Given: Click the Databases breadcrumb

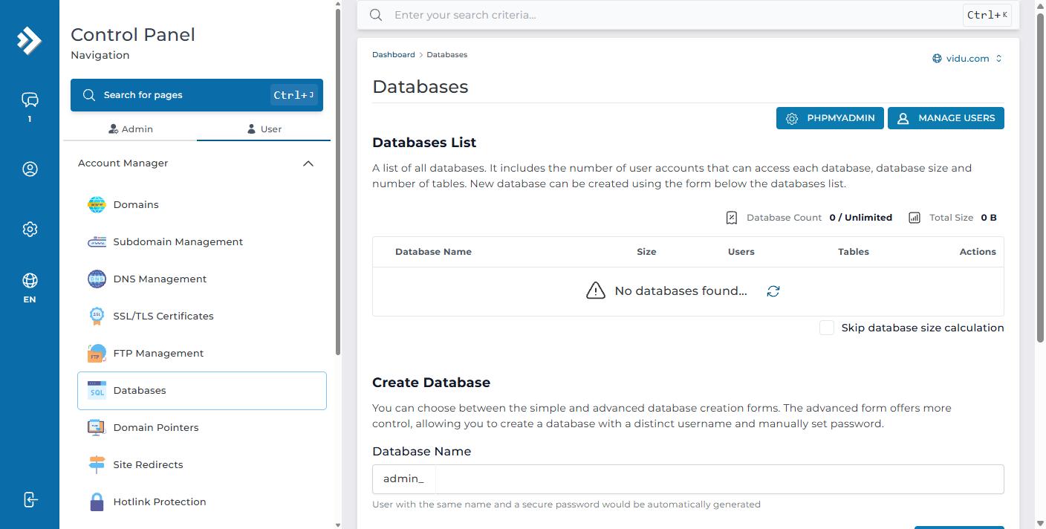Looking at the screenshot, I should click(447, 55).
